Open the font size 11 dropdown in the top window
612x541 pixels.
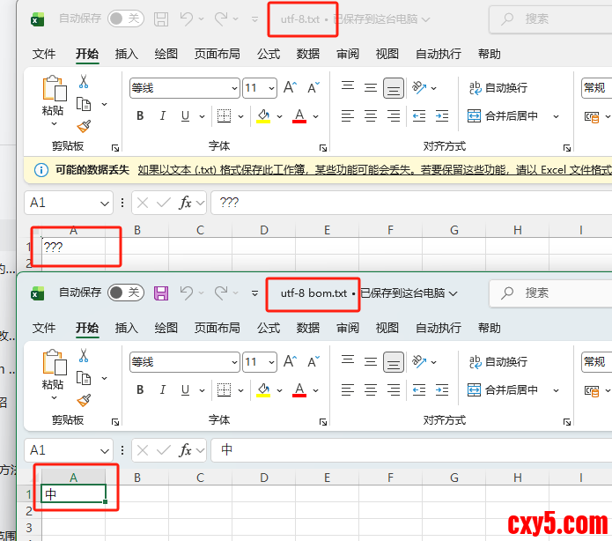[x=271, y=88]
